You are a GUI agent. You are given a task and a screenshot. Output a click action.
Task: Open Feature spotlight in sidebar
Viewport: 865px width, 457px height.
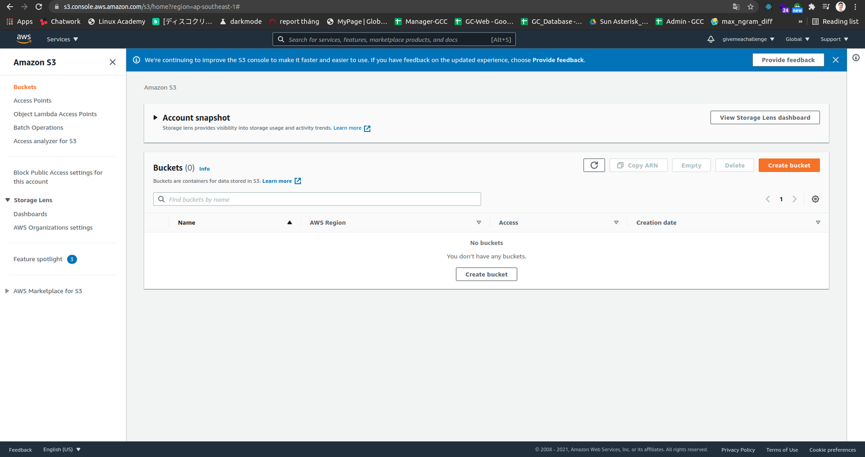pyautogui.click(x=38, y=259)
